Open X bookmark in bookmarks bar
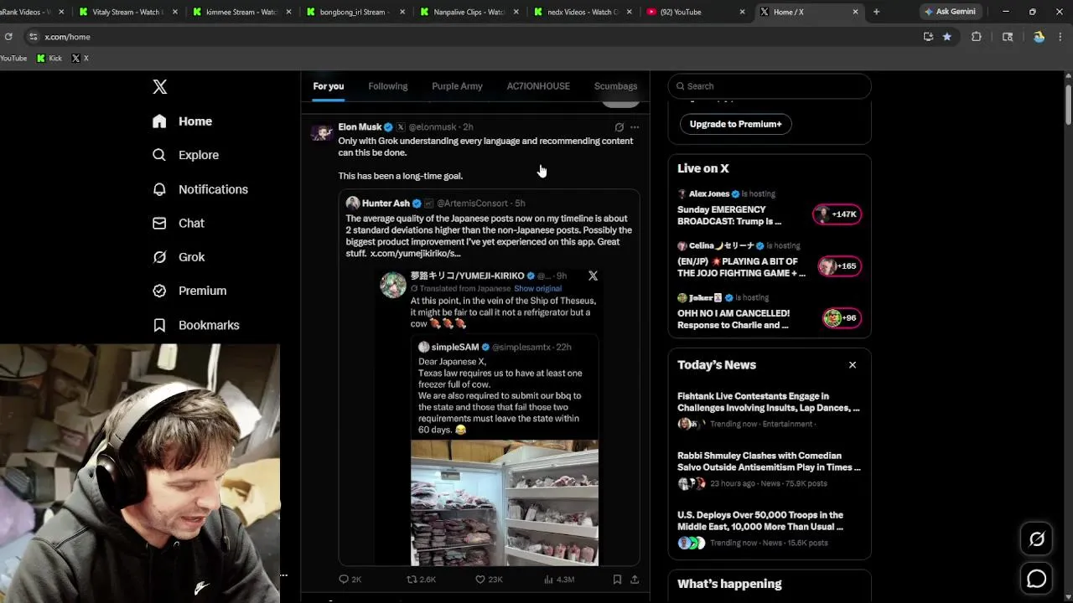The width and height of the screenshot is (1073, 603). coord(80,58)
